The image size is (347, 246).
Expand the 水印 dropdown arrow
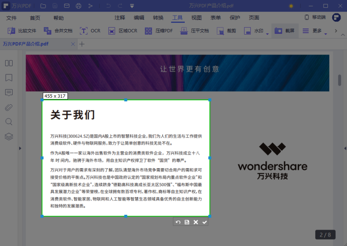tap(267, 34)
